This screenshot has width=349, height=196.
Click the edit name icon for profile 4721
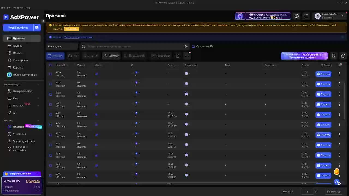[96, 105]
